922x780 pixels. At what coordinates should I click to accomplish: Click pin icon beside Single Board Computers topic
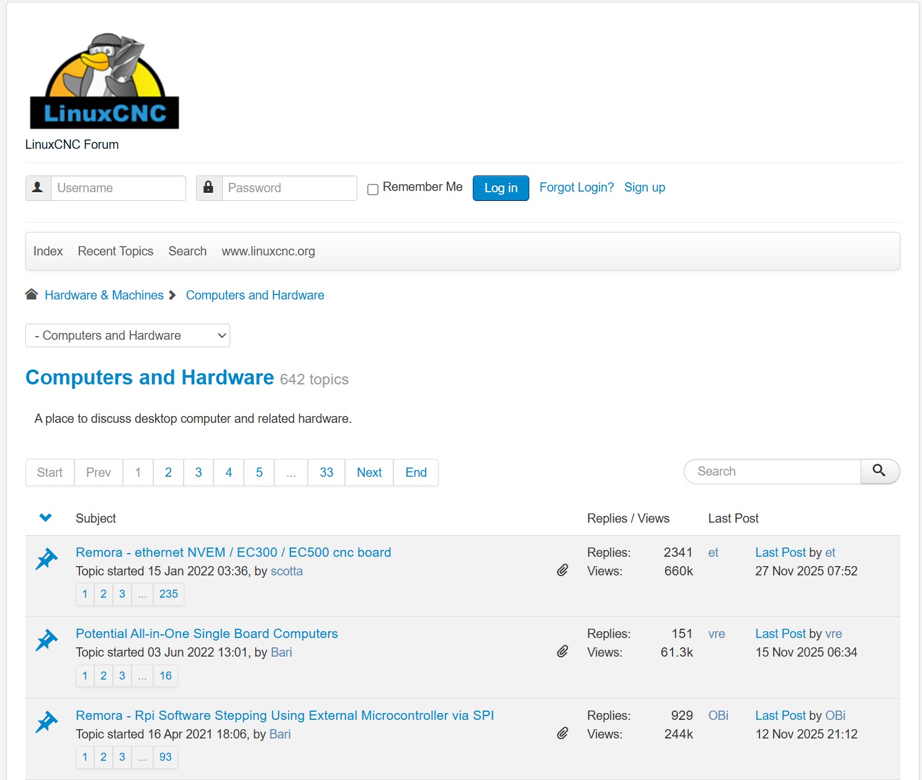47,640
